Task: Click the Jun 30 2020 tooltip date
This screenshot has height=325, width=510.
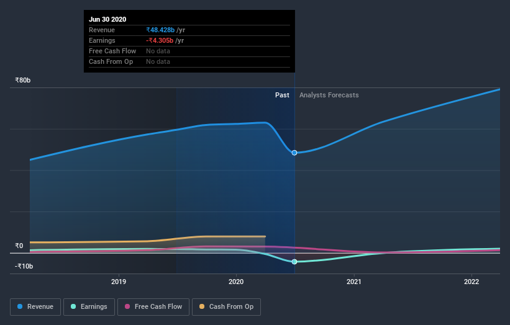Action: click(x=107, y=19)
